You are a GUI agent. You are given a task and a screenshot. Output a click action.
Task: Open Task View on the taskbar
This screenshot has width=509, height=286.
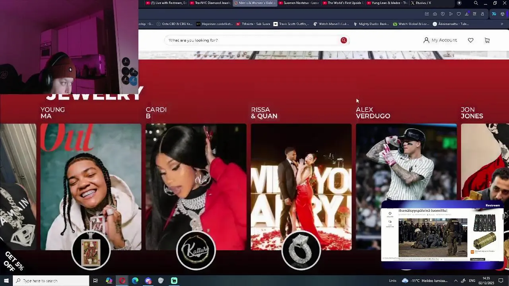(95, 281)
